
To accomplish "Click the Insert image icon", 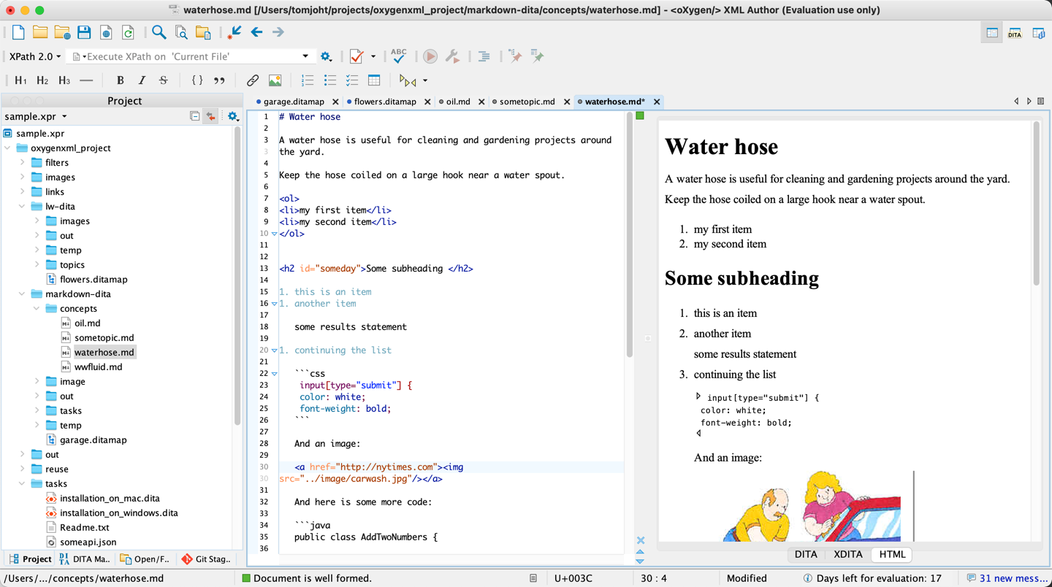I will point(275,80).
